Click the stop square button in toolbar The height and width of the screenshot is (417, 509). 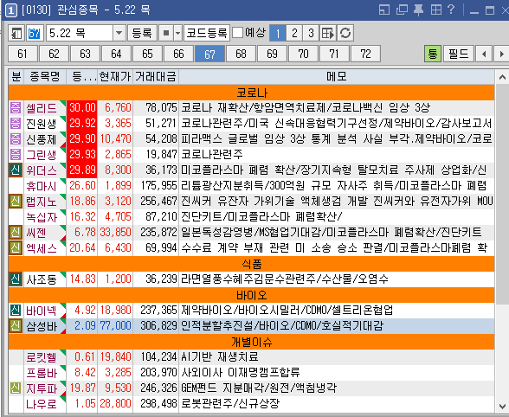(166, 33)
